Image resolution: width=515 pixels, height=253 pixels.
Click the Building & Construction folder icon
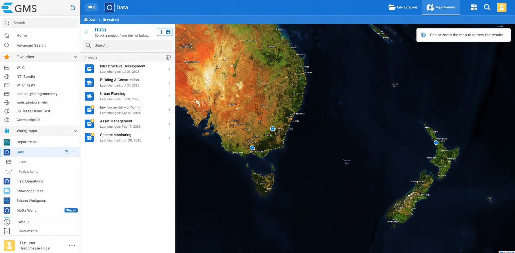89,83
